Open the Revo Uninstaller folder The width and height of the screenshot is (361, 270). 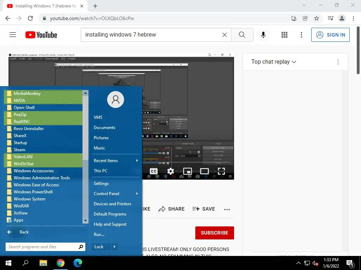[x=43, y=129]
